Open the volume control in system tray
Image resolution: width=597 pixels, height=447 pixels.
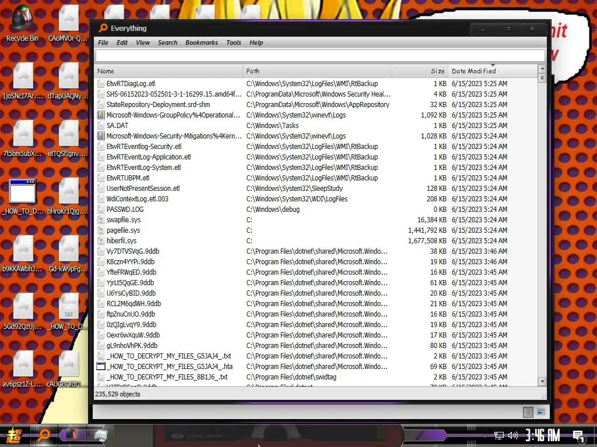513,435
